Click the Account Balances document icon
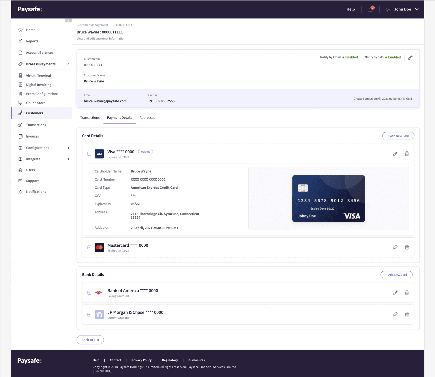435x377 pixels. click(x=20, y=52)
